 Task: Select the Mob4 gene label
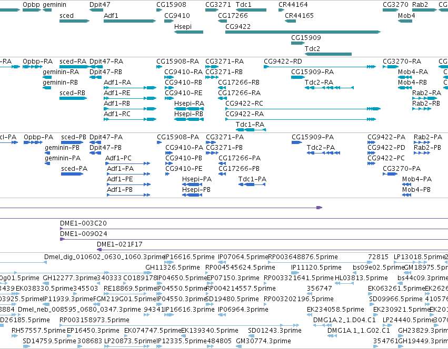click(406, 16)
